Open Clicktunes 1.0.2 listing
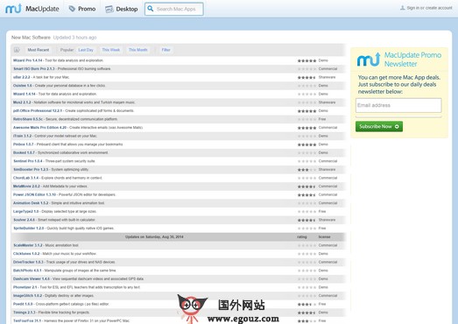 pyautogui.click(x=26, y=254)
